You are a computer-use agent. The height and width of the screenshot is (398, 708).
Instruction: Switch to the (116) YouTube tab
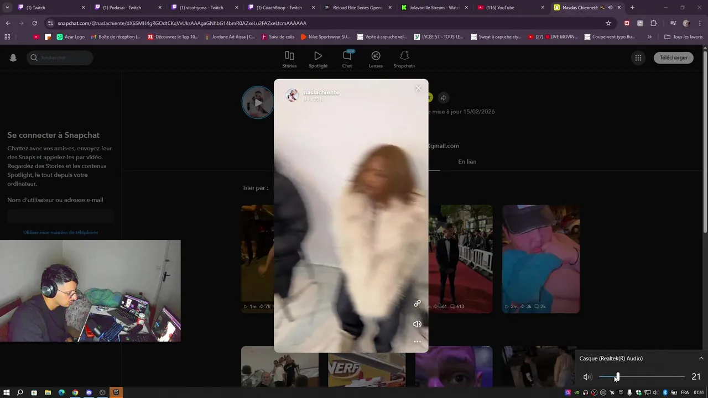(x=510, y=8)
